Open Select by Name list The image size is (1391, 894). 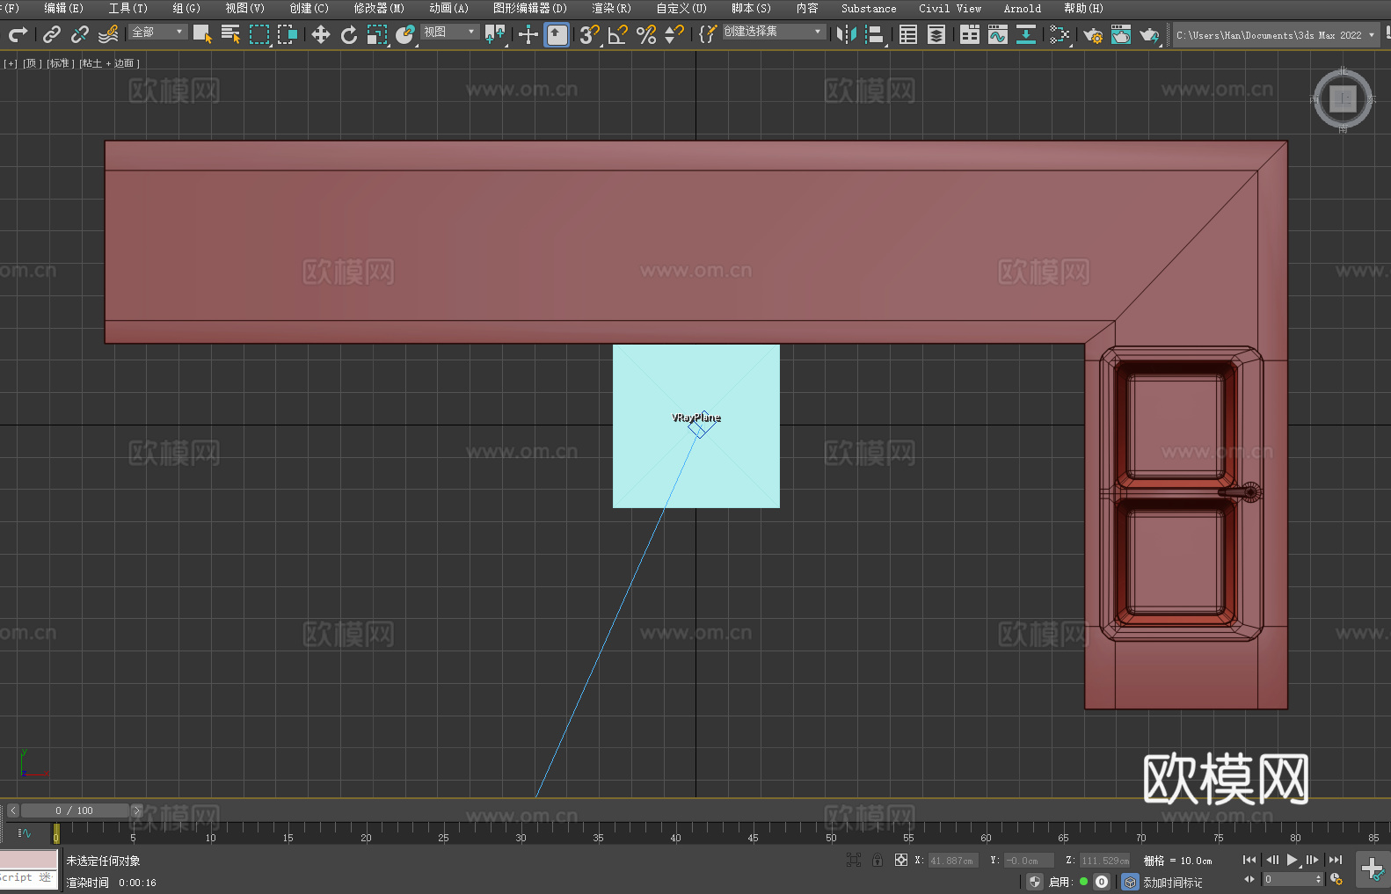point(230,34)
